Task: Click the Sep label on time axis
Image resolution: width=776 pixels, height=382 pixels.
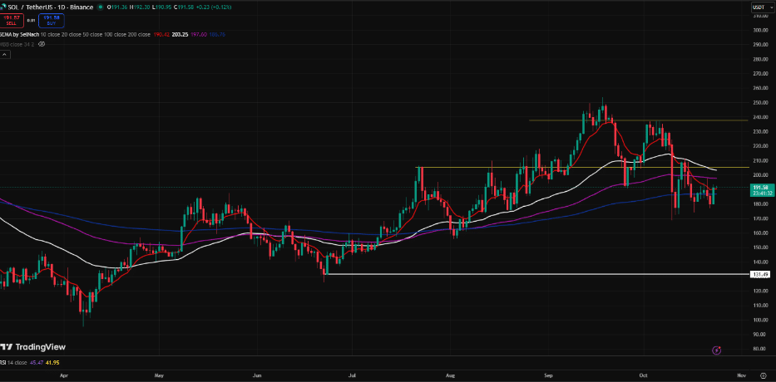Action: click(549, 376)
